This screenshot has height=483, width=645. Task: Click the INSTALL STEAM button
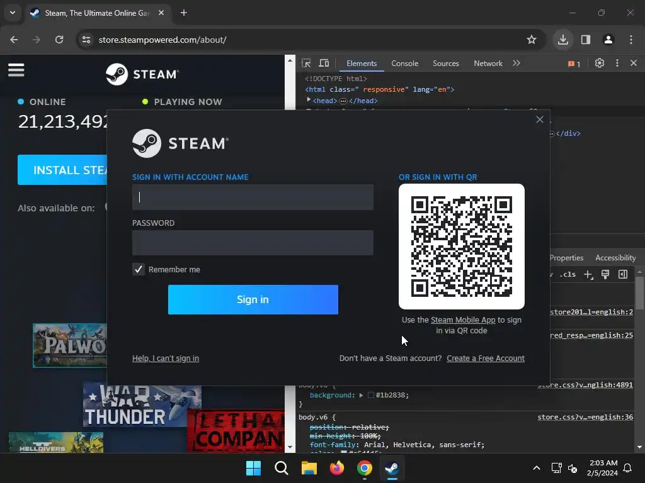click(62, 170)
